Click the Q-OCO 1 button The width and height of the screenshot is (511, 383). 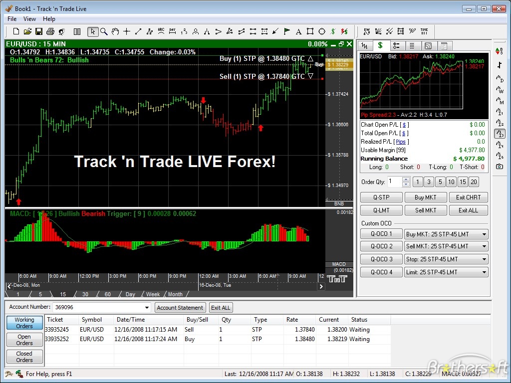pos(381,234)
